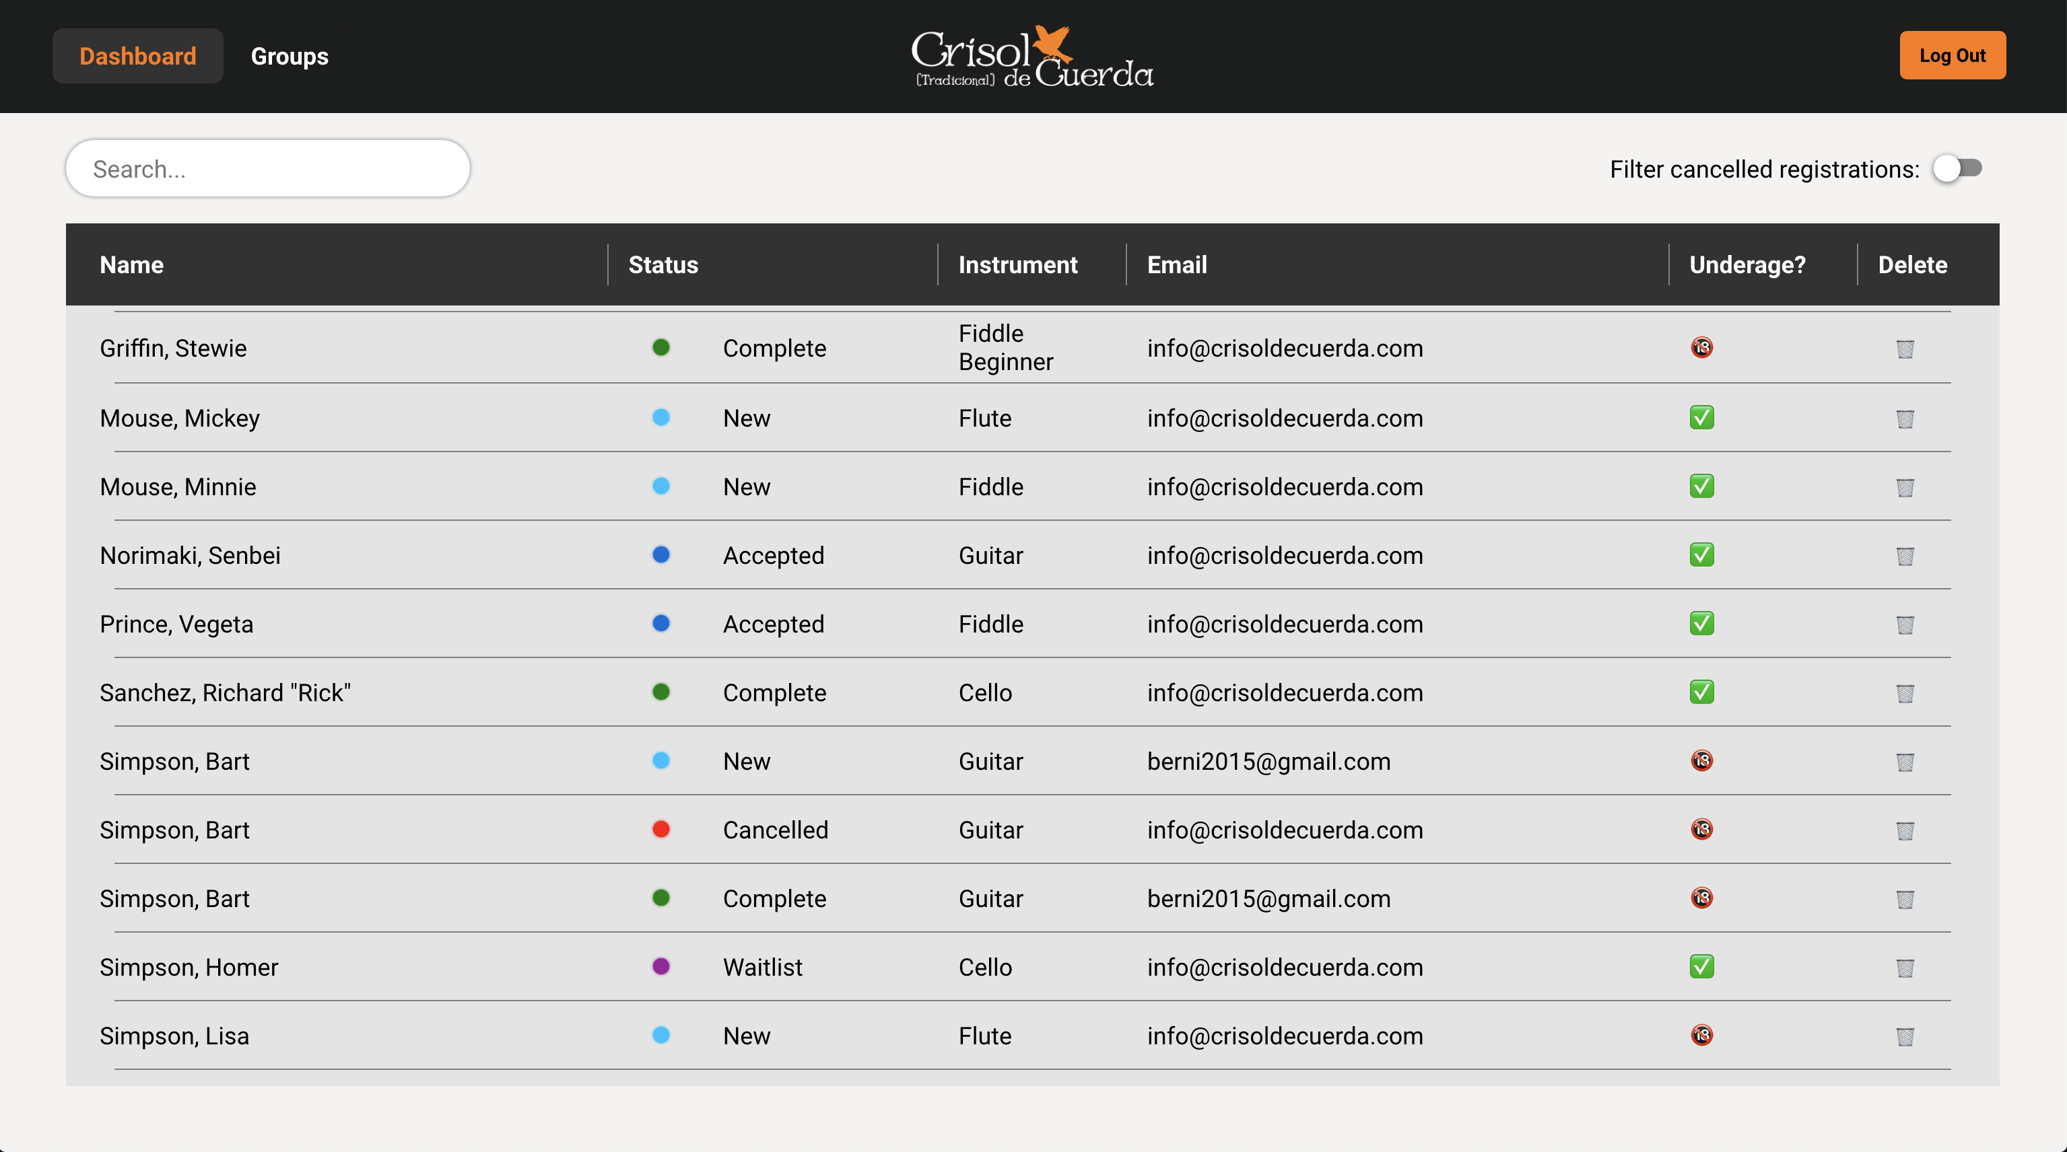Click under-18 icon in Simpson, Lisa row
The width and height of the screenshot is (2067, 1152).
[1701, 1035]
